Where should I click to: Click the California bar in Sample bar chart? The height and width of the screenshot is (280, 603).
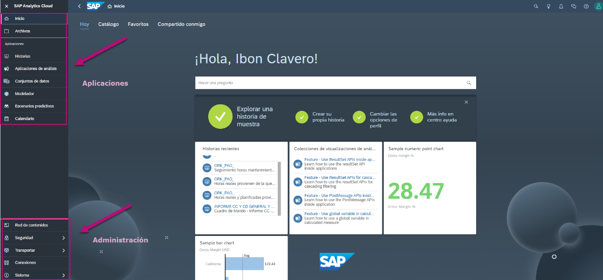click(x=244, y=264)
